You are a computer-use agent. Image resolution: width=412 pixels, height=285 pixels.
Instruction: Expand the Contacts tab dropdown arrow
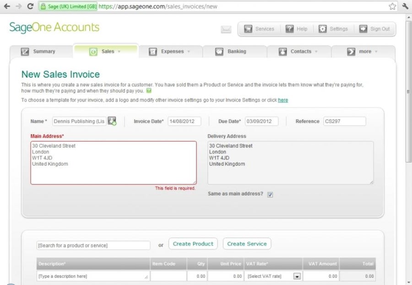pyautogui.click(x=316, y=52)
